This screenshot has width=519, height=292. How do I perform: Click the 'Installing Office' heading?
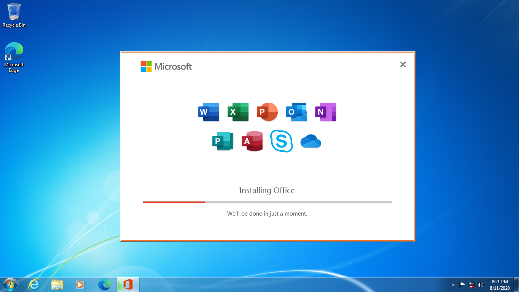point(267,190)
